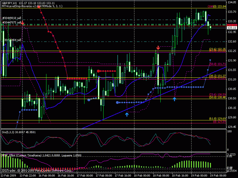Viewport: 238px width, 178px height.
Task: Click the 131.55 price axis label
Action: [232, 70]
